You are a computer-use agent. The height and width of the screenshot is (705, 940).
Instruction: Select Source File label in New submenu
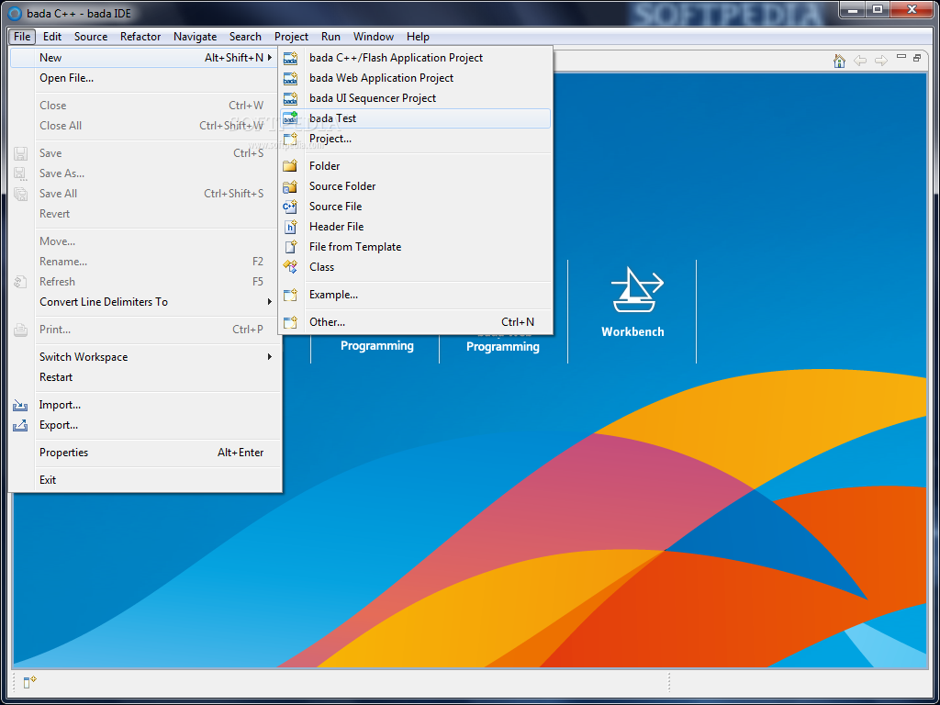point(336,207)
